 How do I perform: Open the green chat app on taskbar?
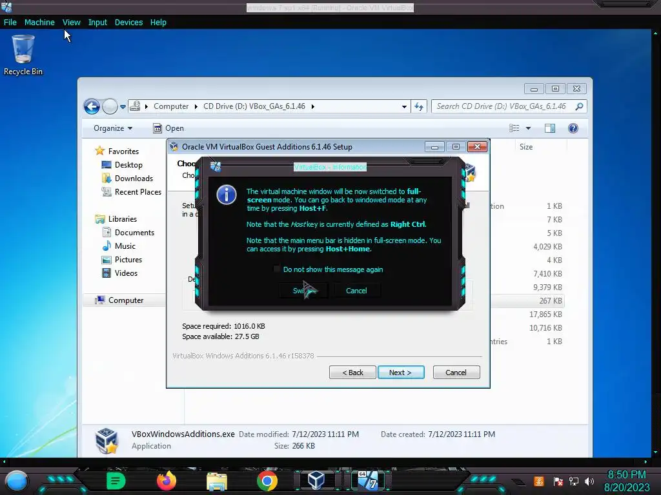116,481
